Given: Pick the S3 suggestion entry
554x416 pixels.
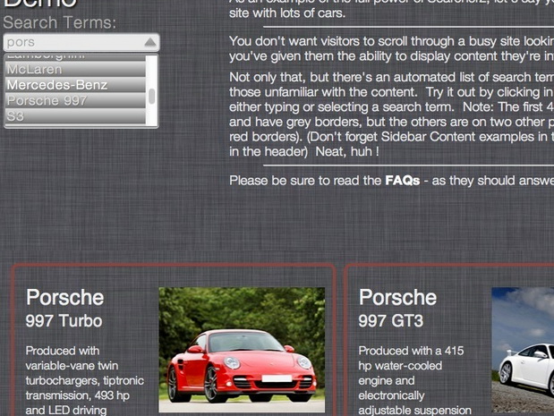Looking at the screenshot, I should click(75, 116).
